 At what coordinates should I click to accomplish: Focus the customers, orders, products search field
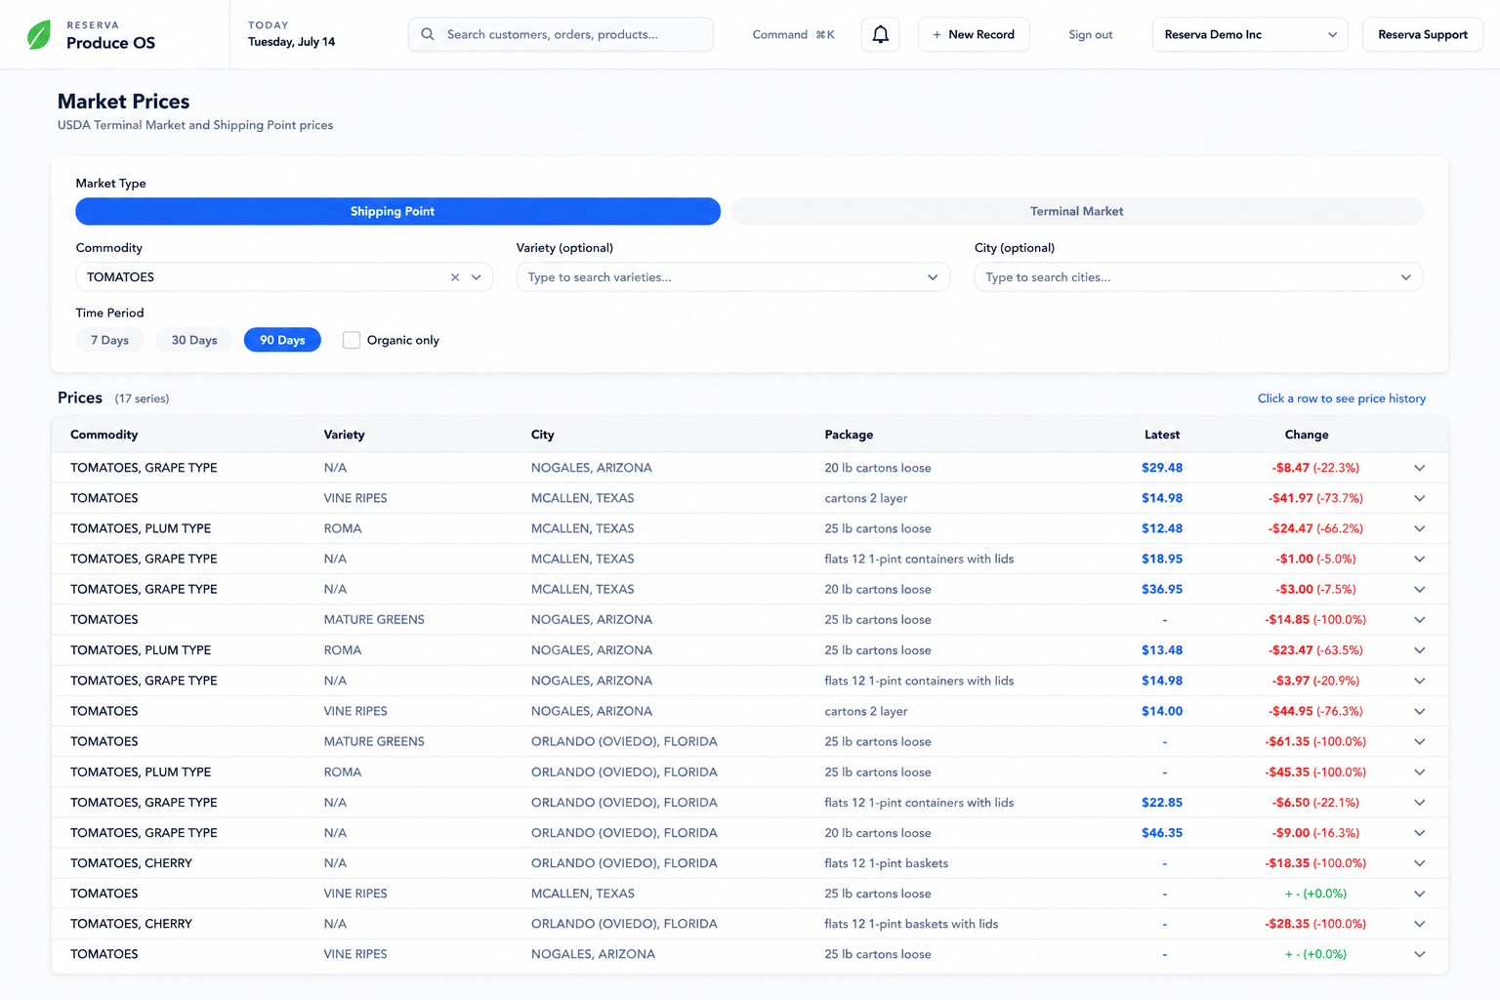coord(561,34)
